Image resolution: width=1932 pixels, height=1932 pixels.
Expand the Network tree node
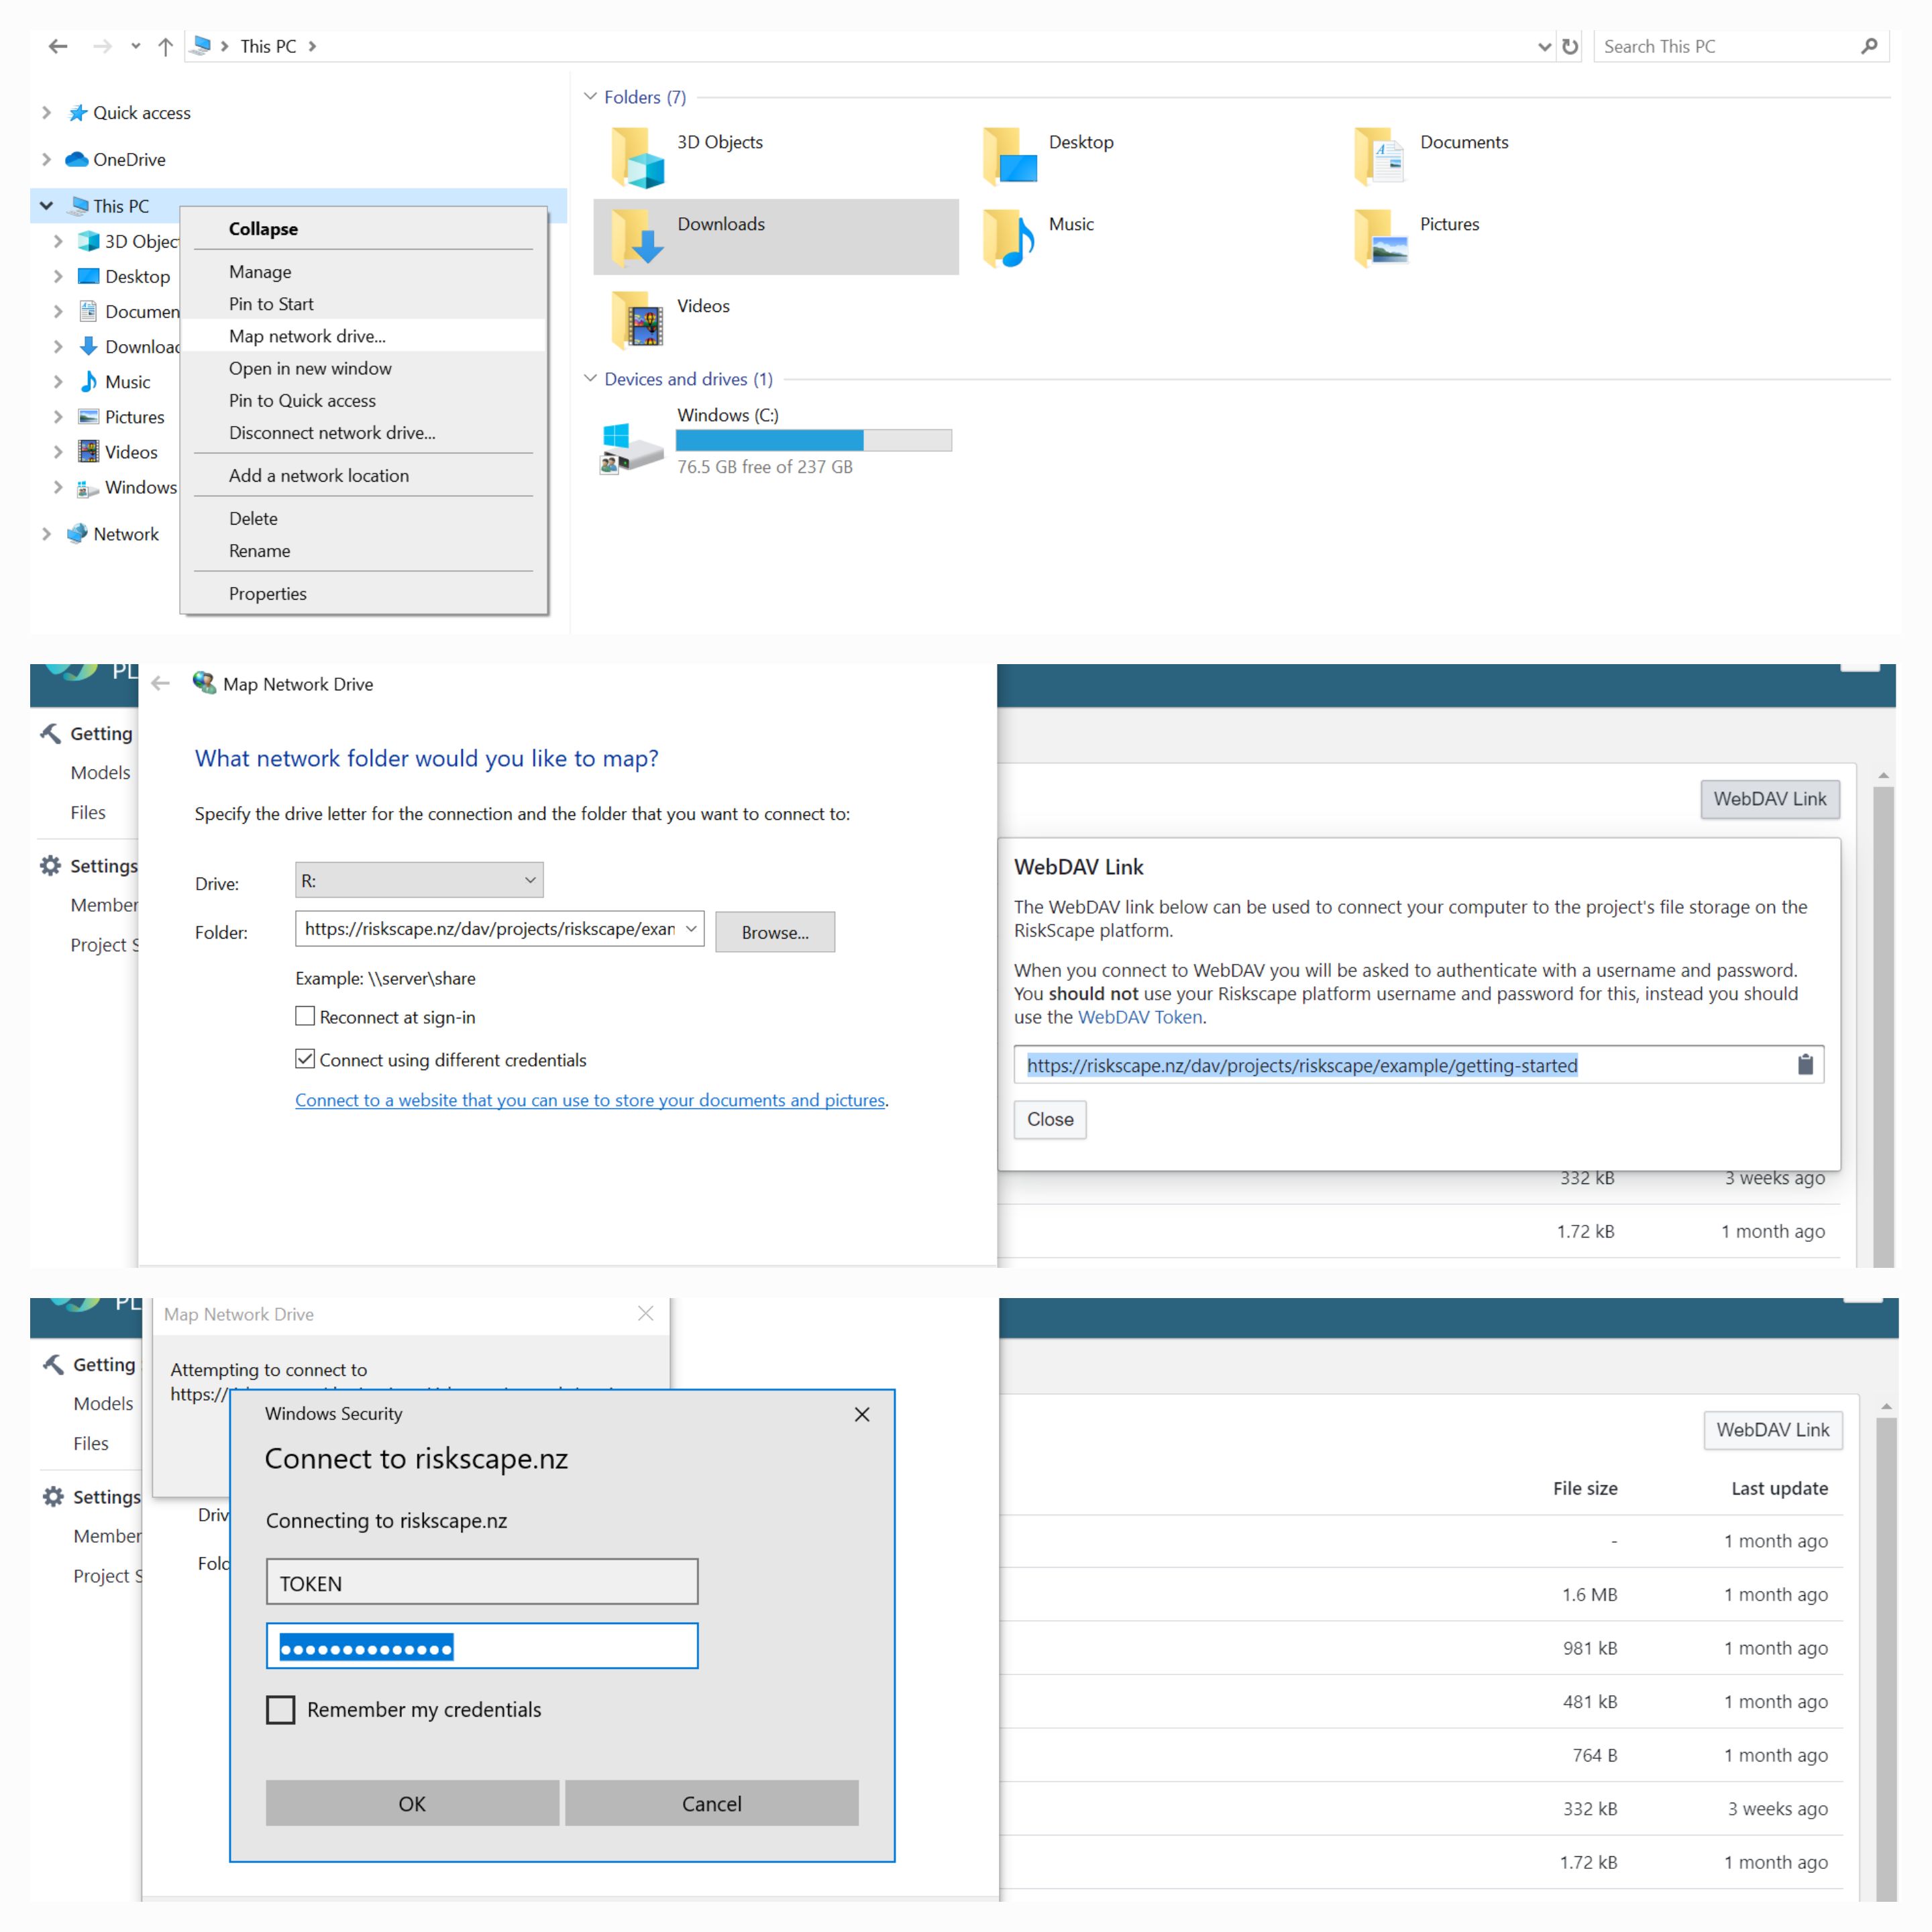tap(46, 534)
